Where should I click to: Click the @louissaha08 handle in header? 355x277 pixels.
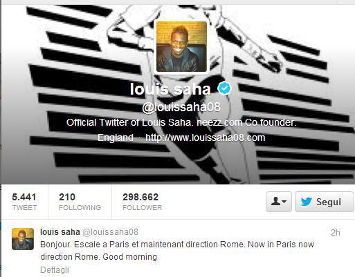tap(181, 107)
